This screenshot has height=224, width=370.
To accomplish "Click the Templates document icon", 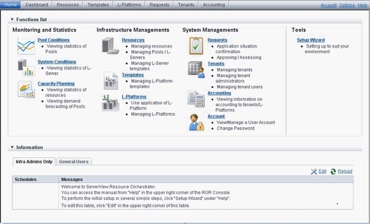I will [x=110, y=81].
